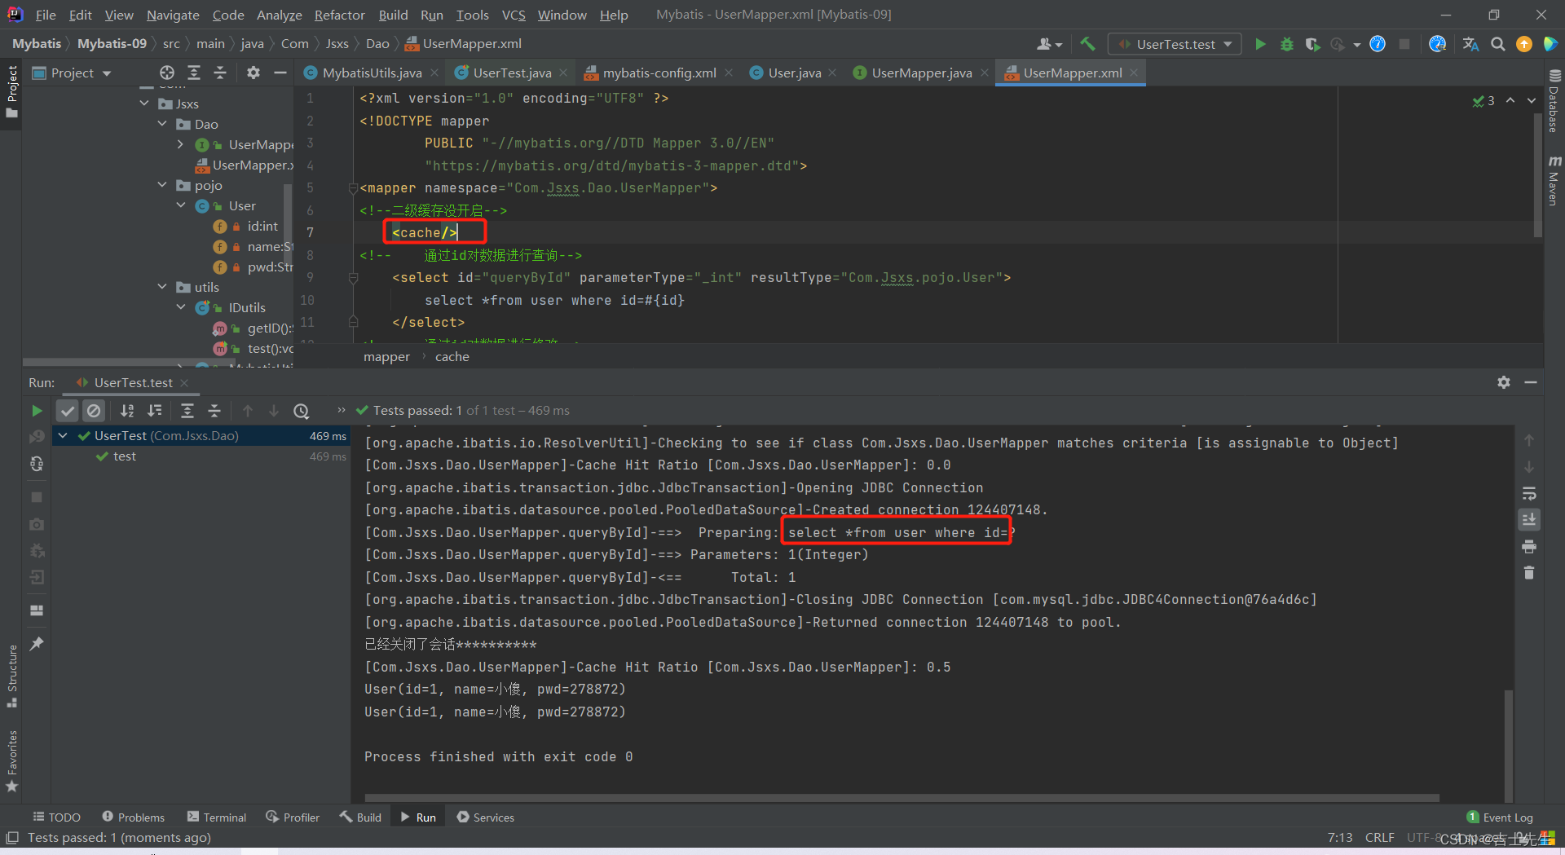
Task: Toggle show passed tests checkmark
Action: pyautogui.click(x=68, y=411)
